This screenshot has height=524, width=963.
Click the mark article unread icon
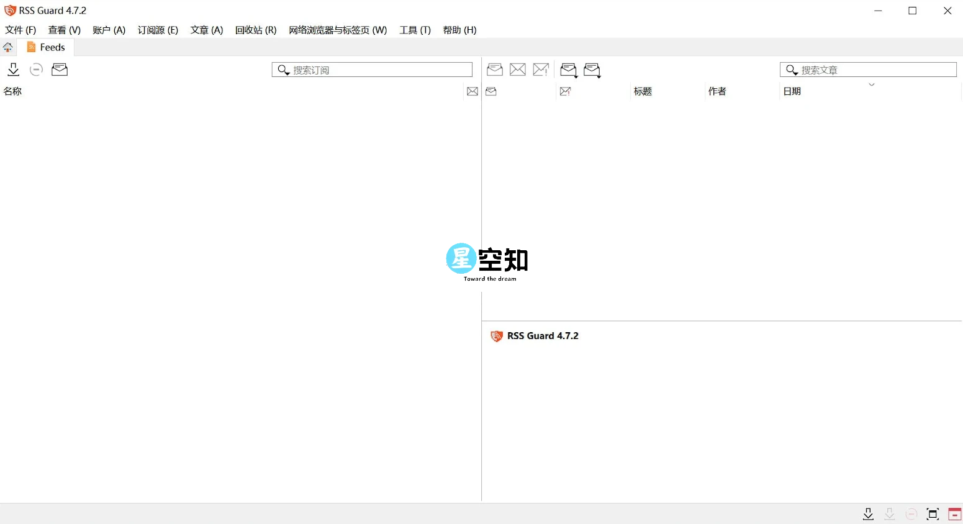pos(518,70)
